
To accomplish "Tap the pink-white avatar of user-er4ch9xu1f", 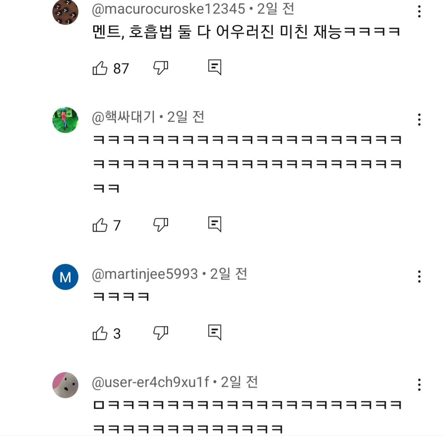I will click(65, 385).
